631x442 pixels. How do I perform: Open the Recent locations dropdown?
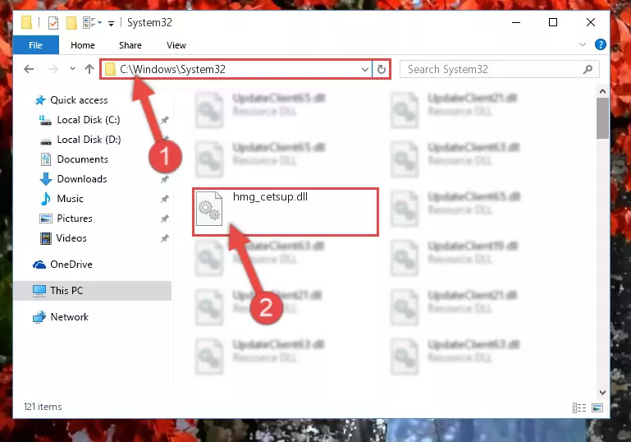(x=72, y=69)
